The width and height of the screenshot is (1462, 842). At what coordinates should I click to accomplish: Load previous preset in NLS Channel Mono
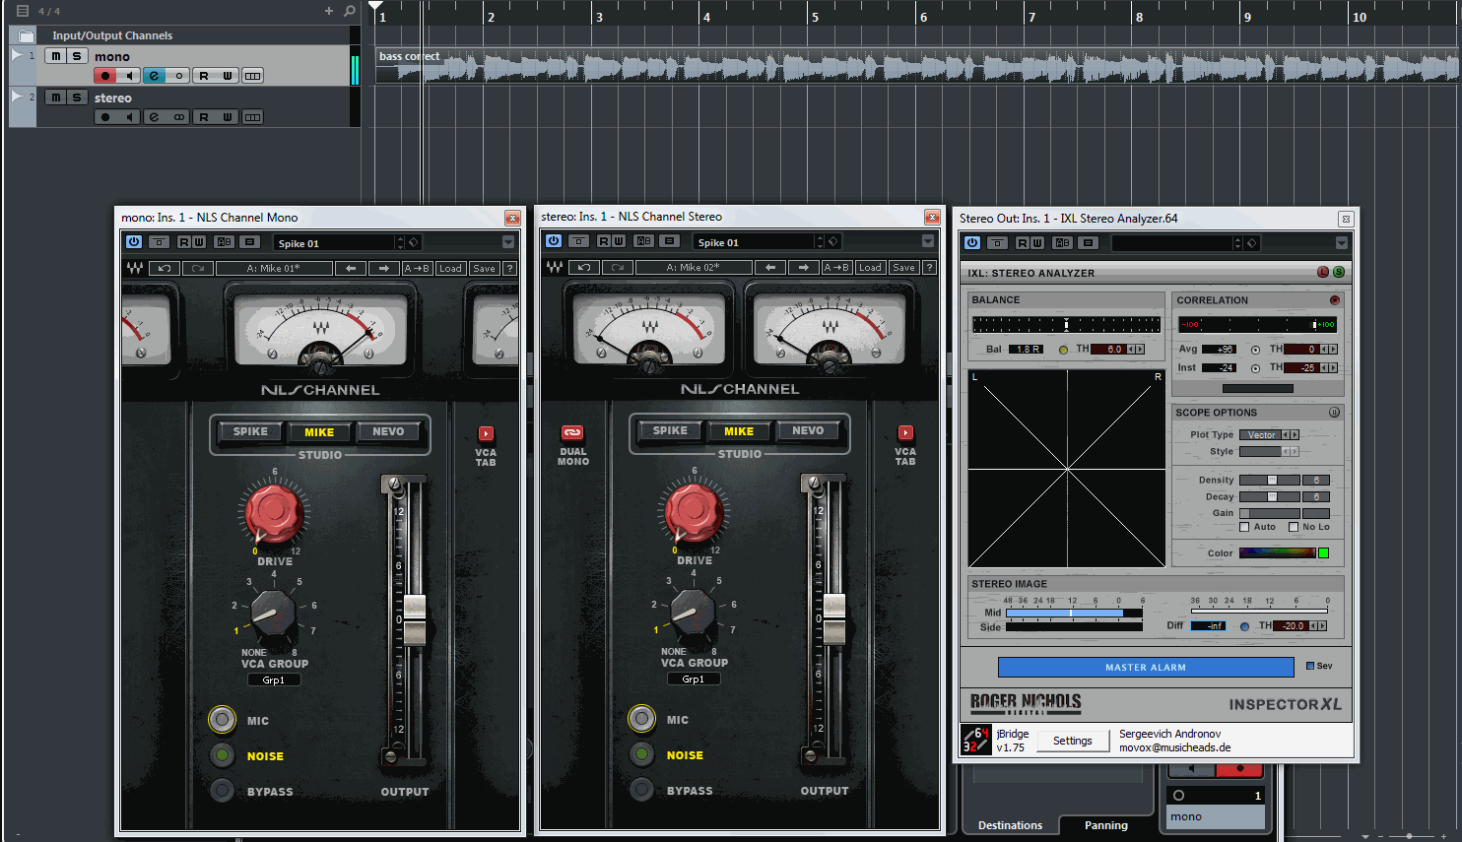pos(350,268)
